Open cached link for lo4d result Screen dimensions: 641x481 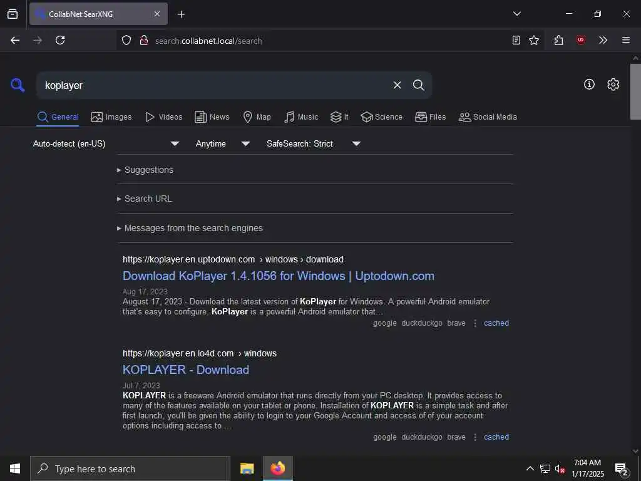[496, 437]
